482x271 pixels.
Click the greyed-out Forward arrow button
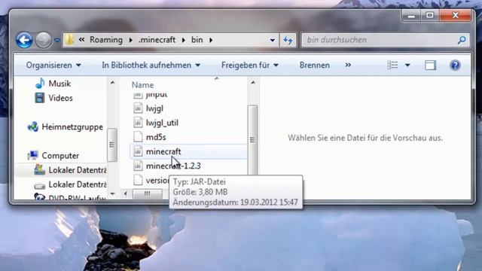click(44, 40)
